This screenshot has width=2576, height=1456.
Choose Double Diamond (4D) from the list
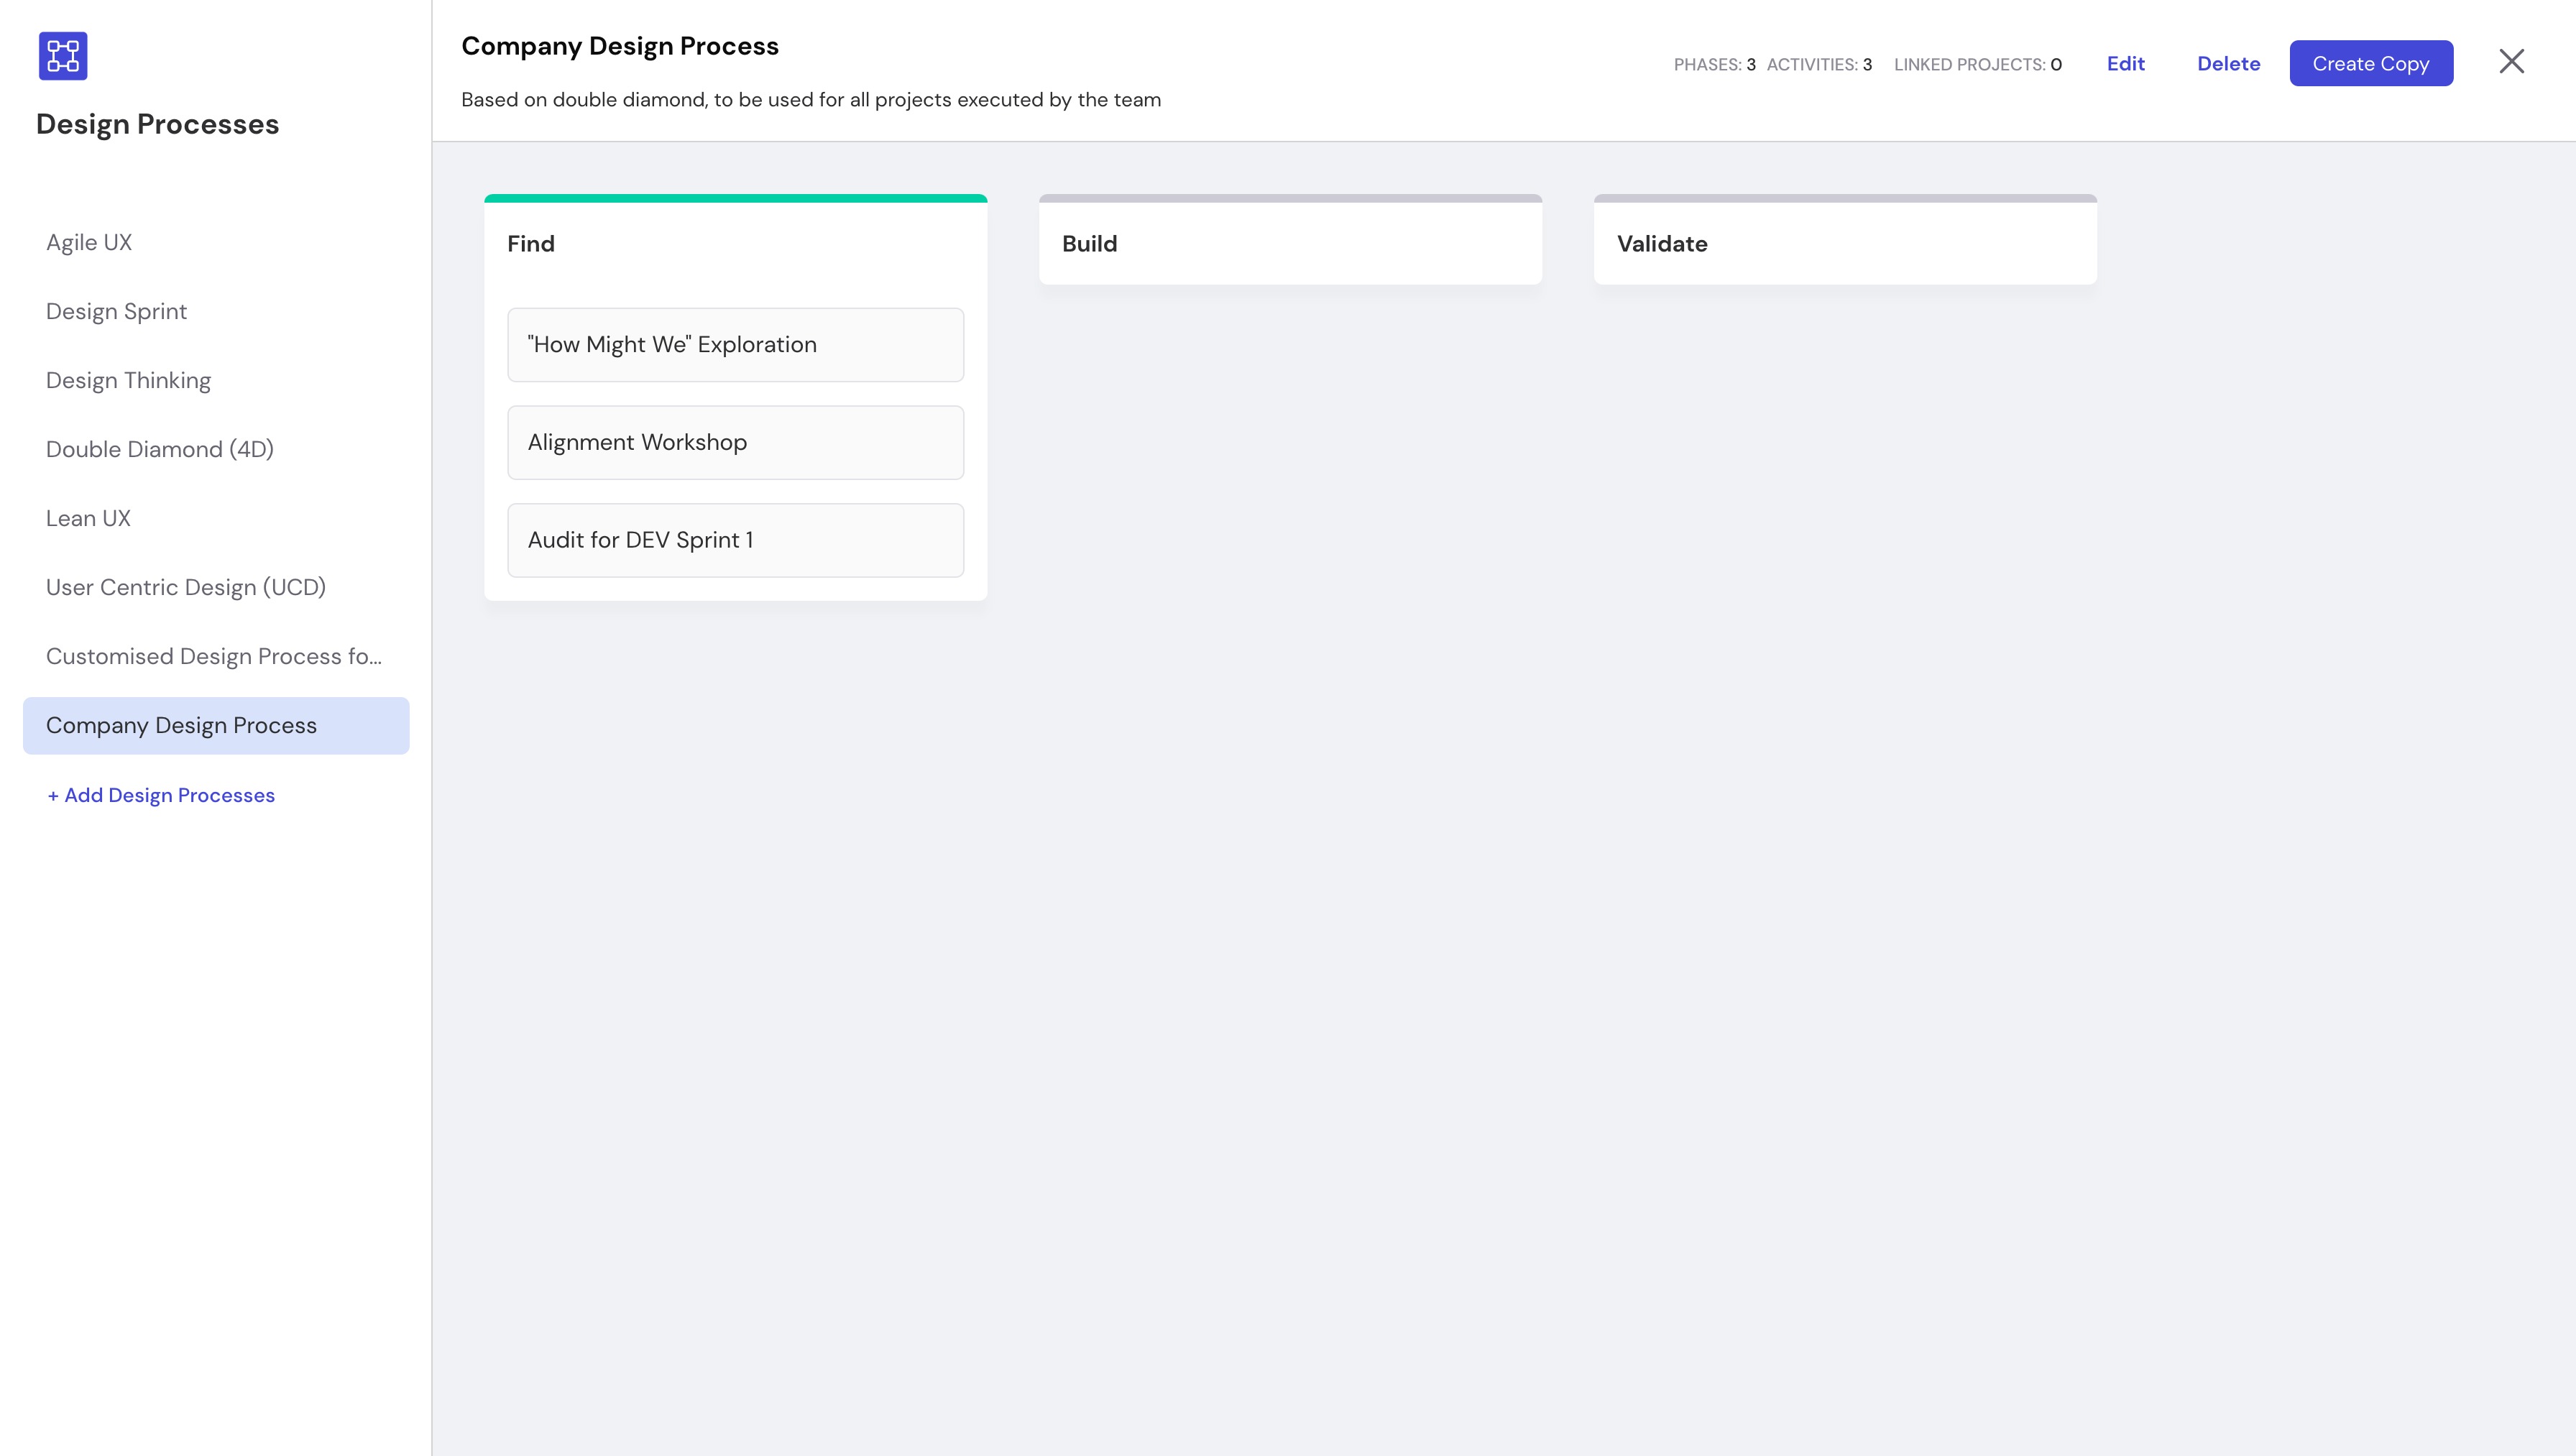tap(216, 450)
